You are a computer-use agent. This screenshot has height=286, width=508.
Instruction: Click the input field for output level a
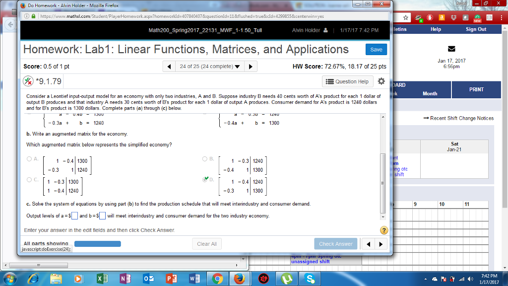pos(74,215)
